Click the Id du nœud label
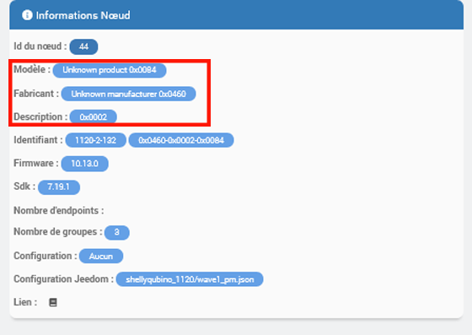This screenshot has width=472, height=335. [x=40, y=46]
